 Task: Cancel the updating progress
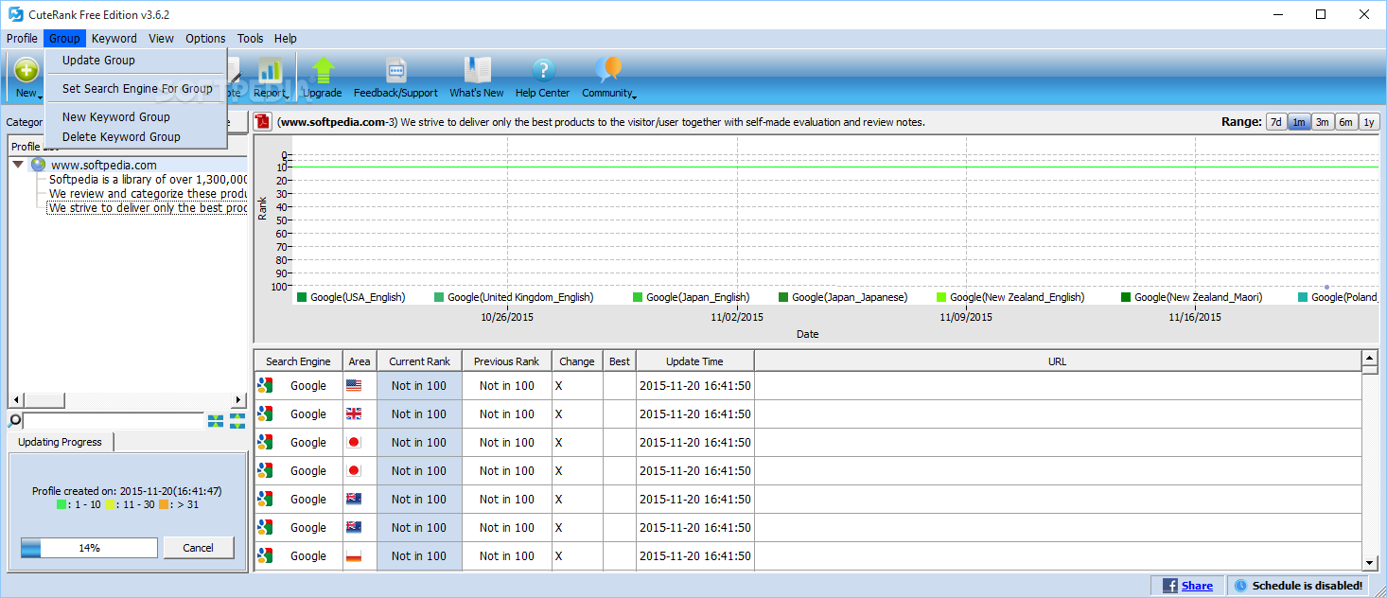tap(198, 548)
